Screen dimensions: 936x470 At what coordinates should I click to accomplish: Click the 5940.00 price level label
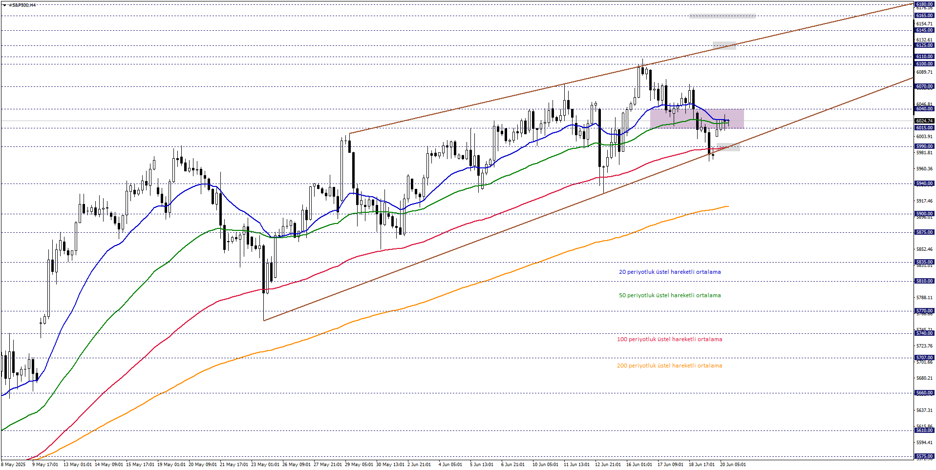(924, 184)
